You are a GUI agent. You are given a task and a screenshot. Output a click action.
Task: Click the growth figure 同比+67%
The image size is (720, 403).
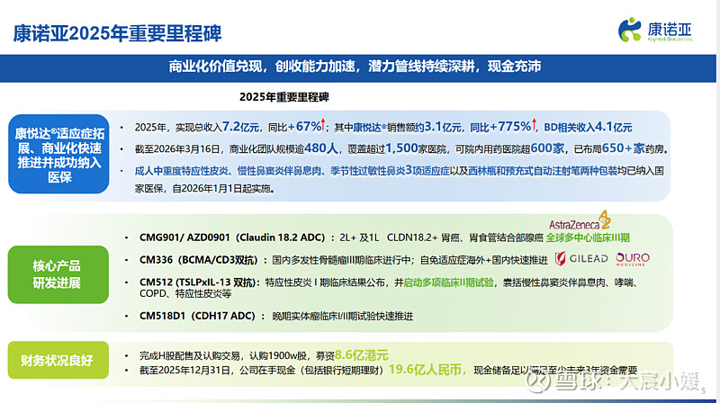coord(294,127)
